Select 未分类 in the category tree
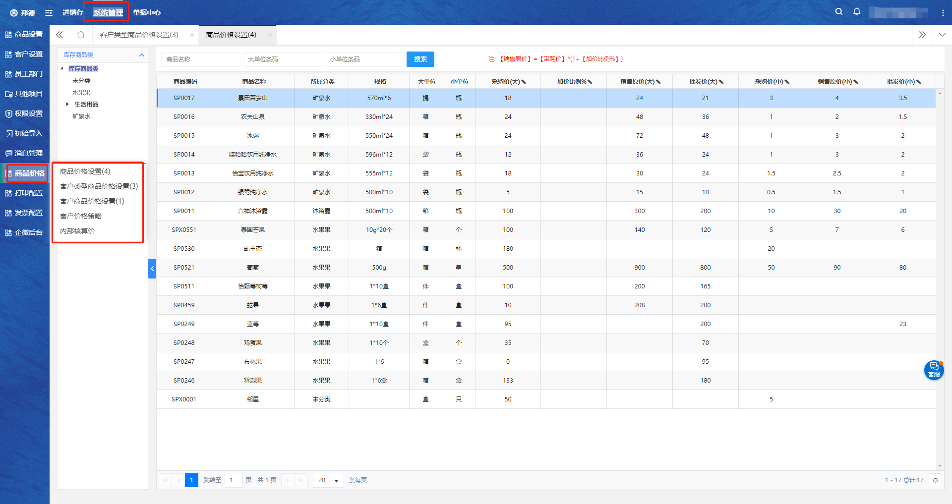The height and width of the screenshot is (504, 952). click(x=81, y=81)
